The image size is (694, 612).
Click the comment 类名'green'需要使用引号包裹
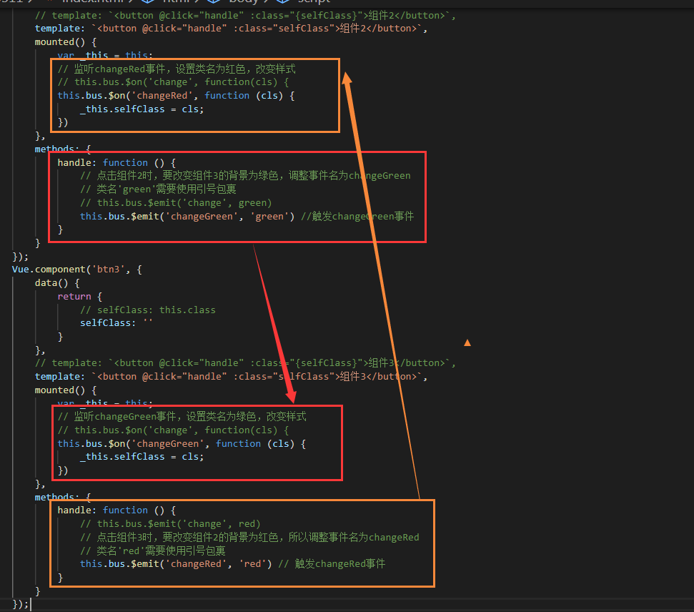tap(158, 189)
